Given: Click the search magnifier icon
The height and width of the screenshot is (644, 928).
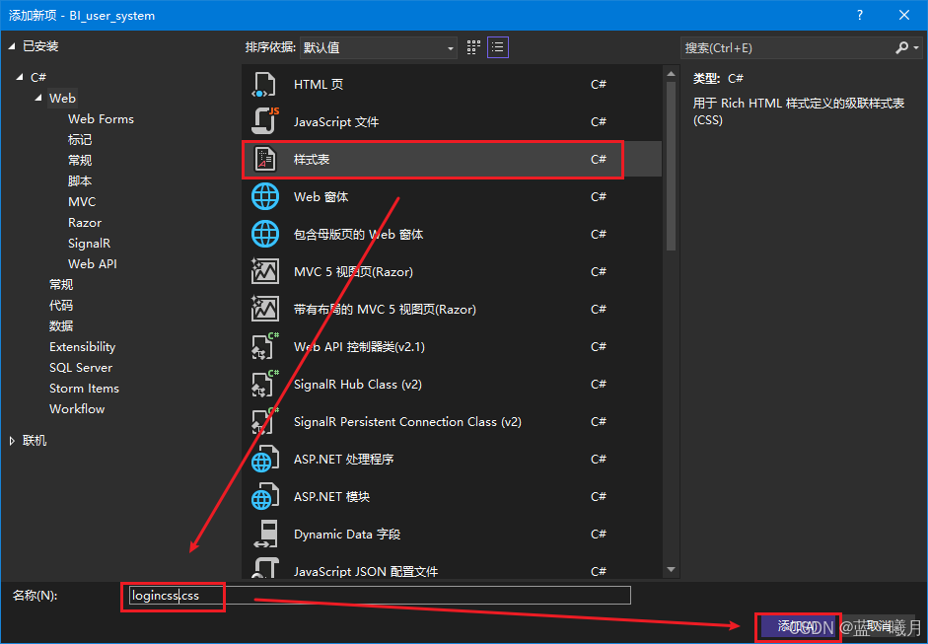Looking at the screenshot, I should click(x=901, y=48).
